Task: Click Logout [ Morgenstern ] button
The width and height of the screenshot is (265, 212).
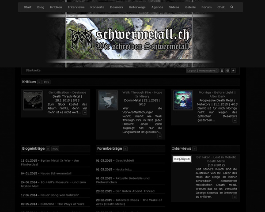Action: pyautogui.click(x=202, y=71)
